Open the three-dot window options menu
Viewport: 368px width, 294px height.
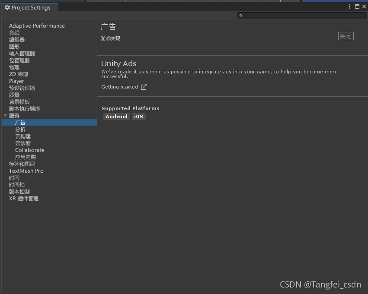tap(349, 6)
